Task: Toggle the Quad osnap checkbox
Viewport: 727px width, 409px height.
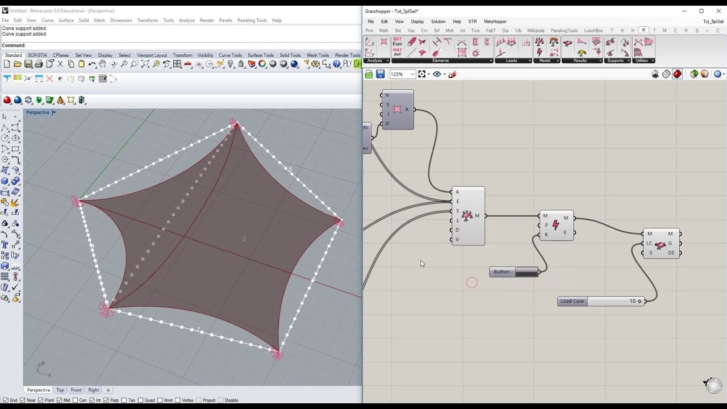Action: coord(141,400)
